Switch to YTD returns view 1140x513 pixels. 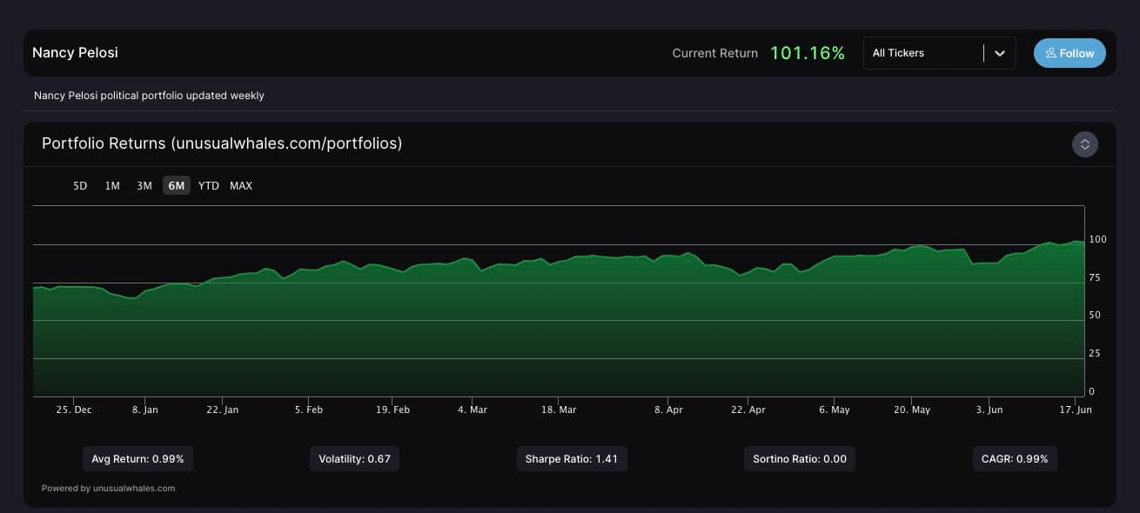click(209, 185)
